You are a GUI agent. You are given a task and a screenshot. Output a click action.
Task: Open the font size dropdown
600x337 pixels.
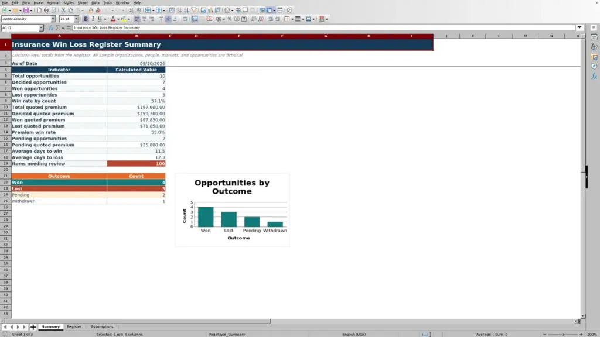[76, 19]
